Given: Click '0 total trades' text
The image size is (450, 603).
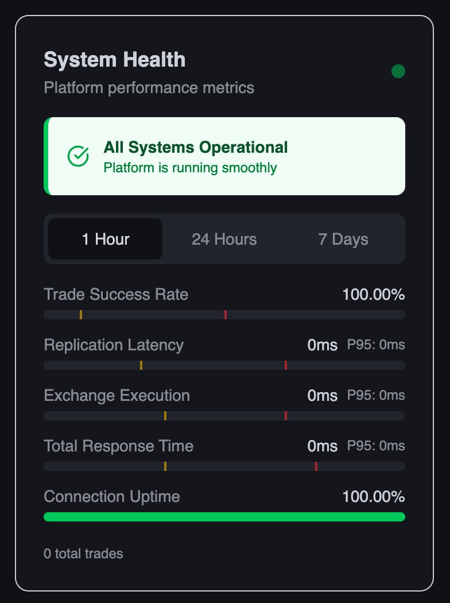Looking at the screenshot, I should point(83,554).
